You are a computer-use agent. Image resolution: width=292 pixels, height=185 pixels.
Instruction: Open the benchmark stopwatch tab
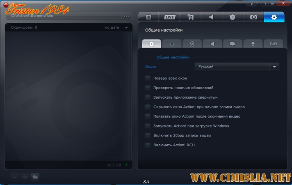(232, 17)
